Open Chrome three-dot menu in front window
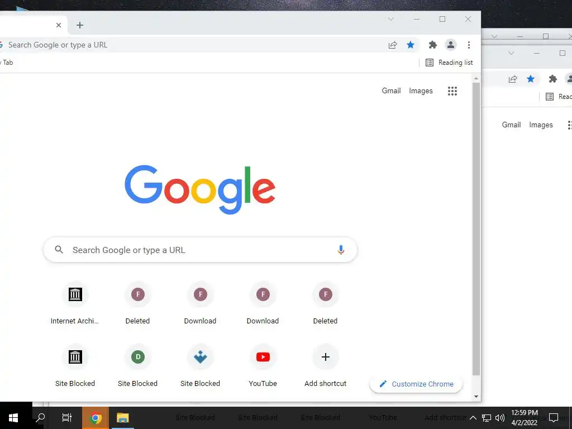 [469, 45]
